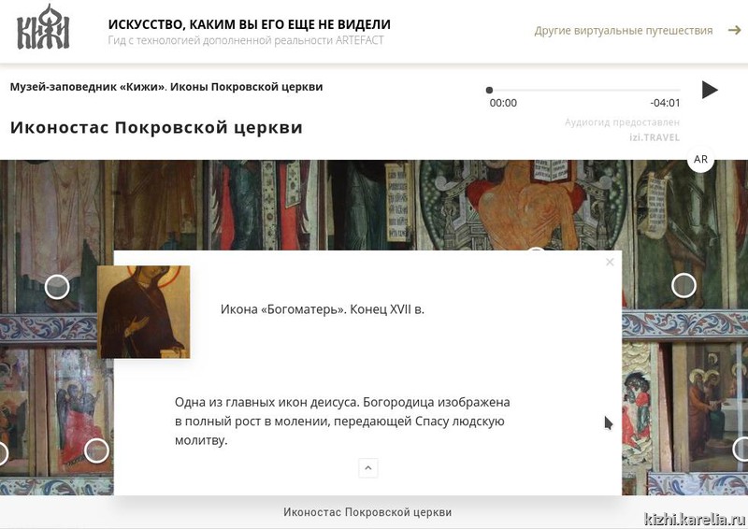This screenshot has width=748, height=529.
Task: Select the hotspot circle below the AR button
Action: tap(683, 285)
